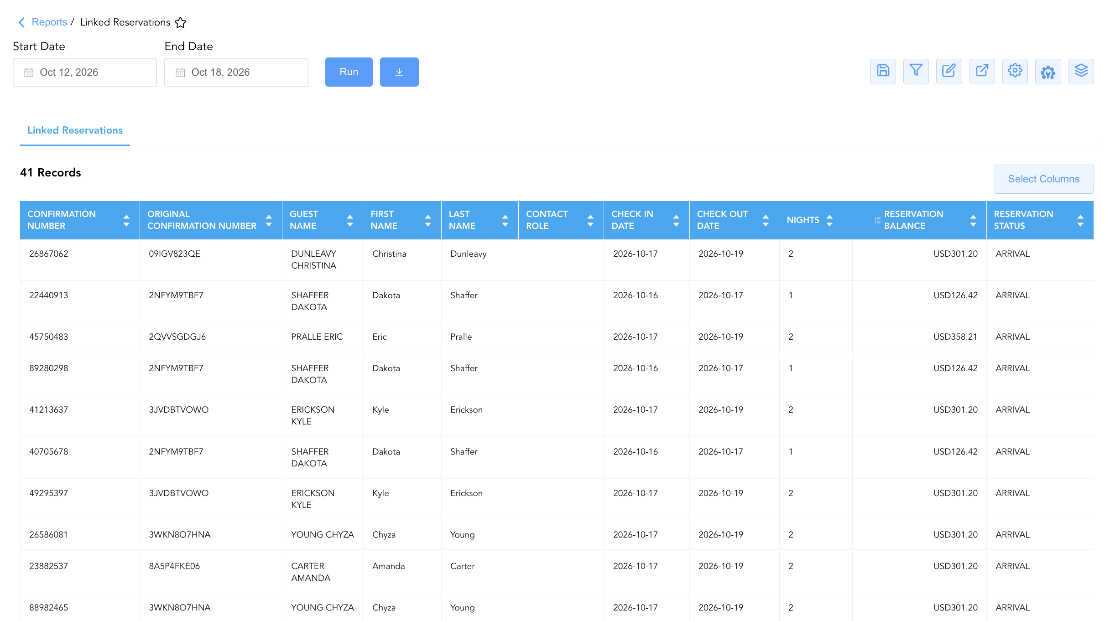Go to the Reports breadcrumb link
1105x621 pixels.
(49, 22)
